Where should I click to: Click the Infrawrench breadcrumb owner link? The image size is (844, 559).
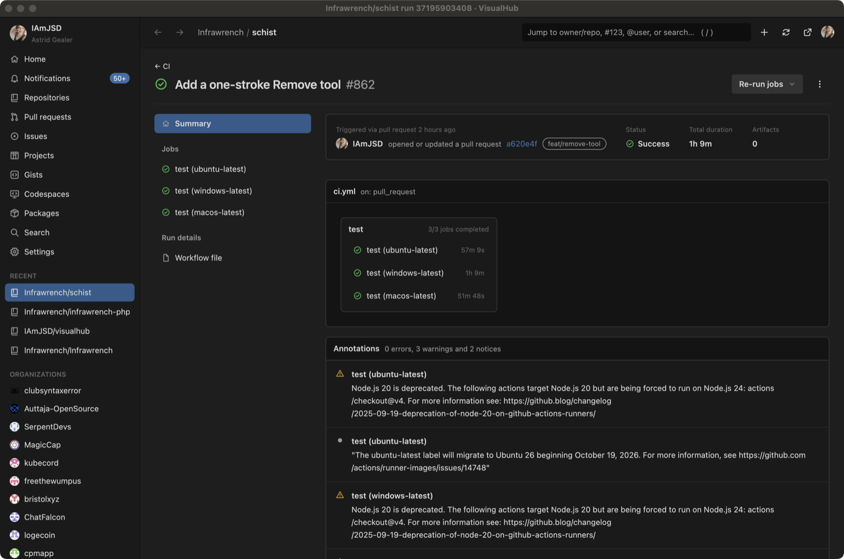220,32
